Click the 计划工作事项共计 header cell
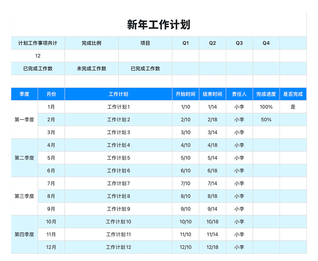 tap(38, 43)
